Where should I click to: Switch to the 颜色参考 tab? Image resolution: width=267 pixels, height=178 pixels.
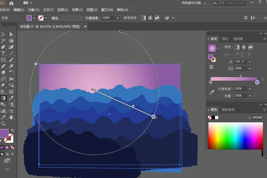pos(228,110)
